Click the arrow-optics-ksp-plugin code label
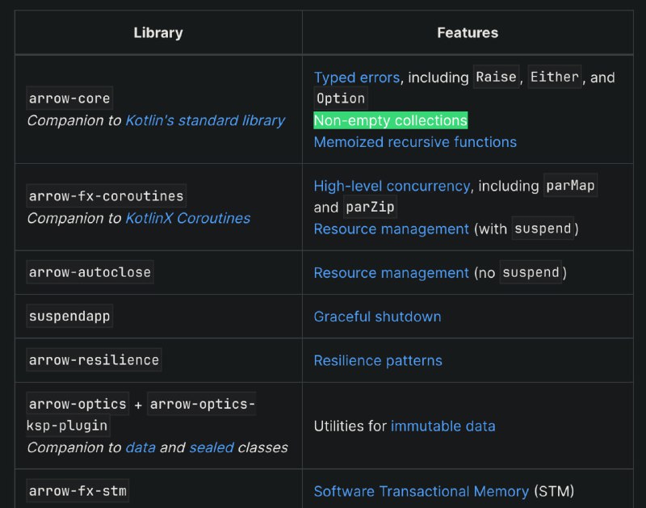 [141, 414]
